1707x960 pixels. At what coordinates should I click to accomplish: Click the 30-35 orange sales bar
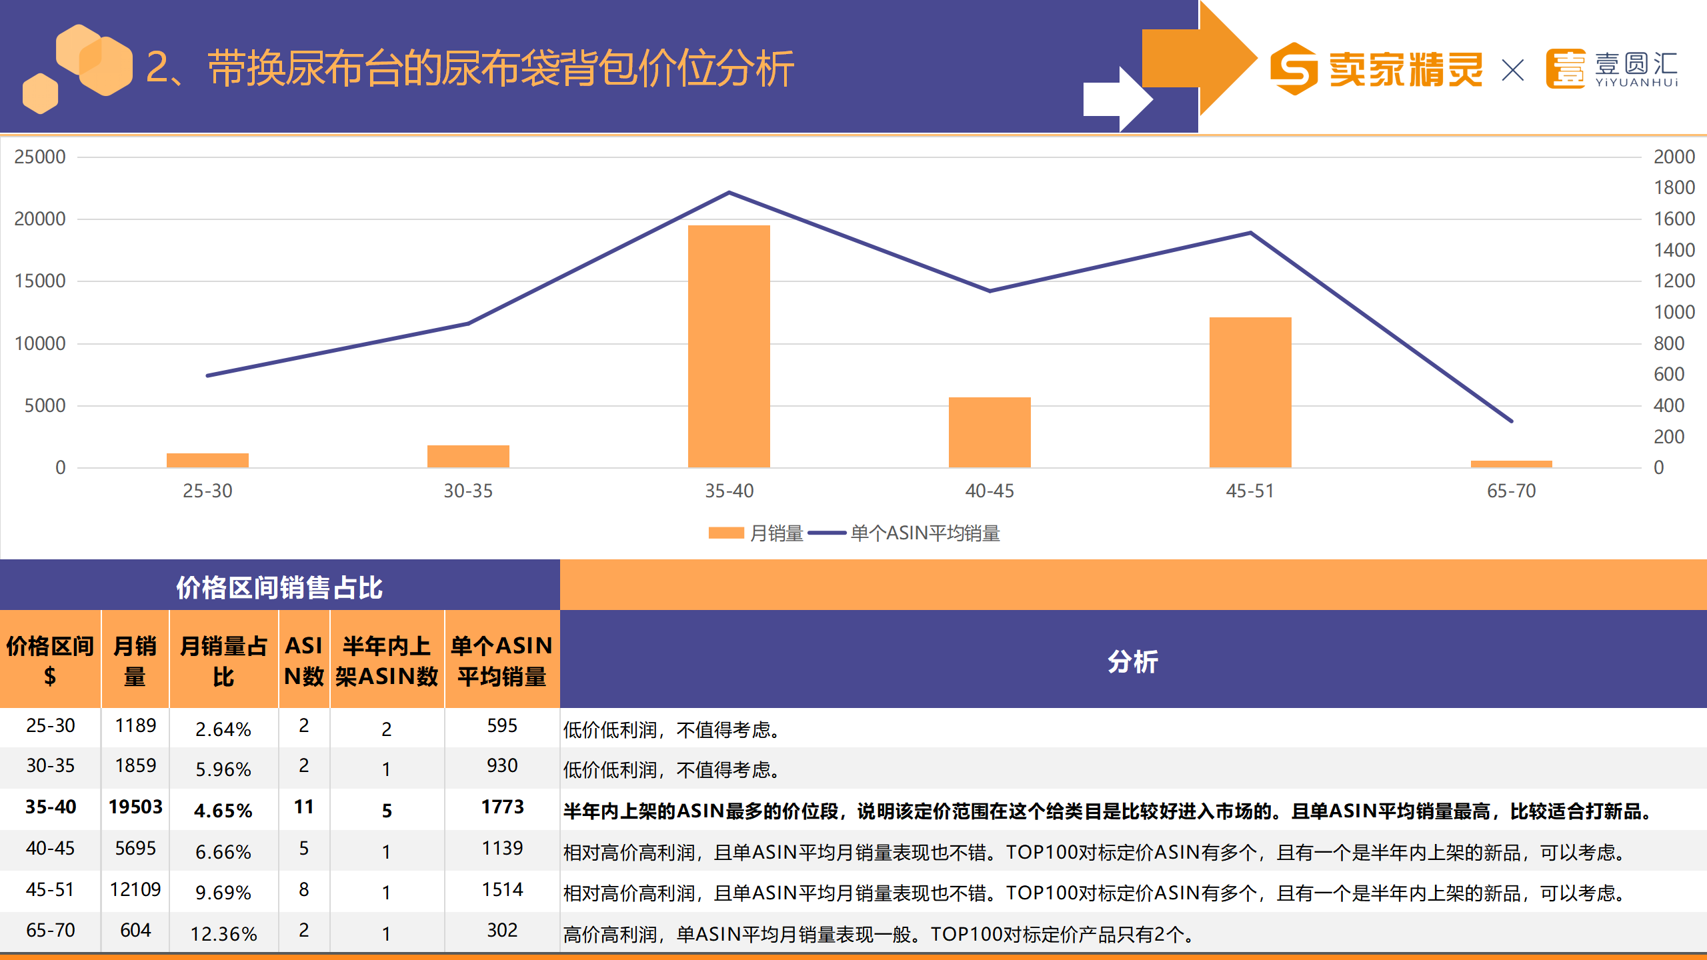[468, 456]
